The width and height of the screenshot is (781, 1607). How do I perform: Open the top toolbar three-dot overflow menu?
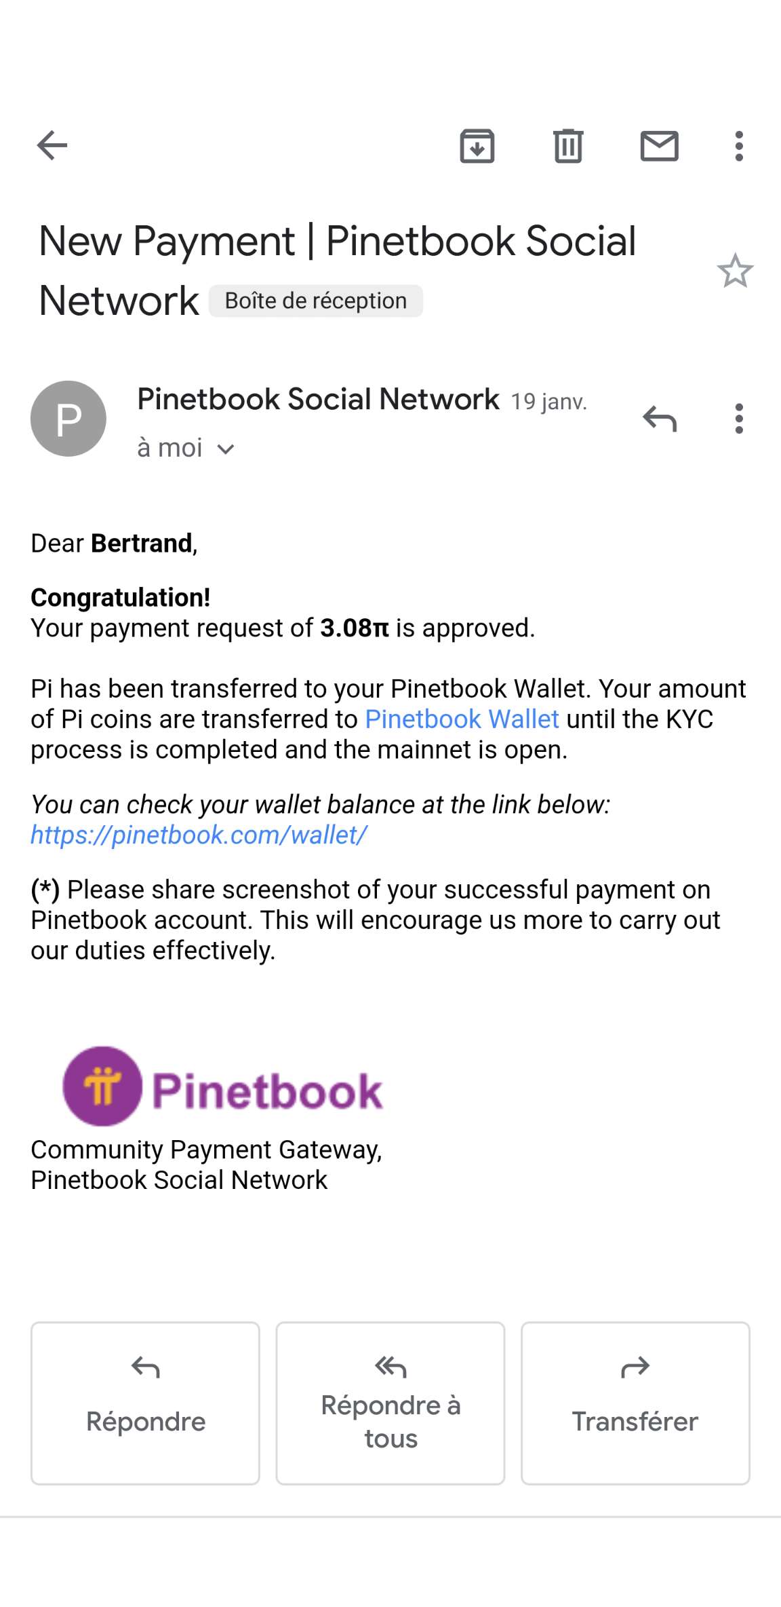pyautogui.click(x=739, y=146)
